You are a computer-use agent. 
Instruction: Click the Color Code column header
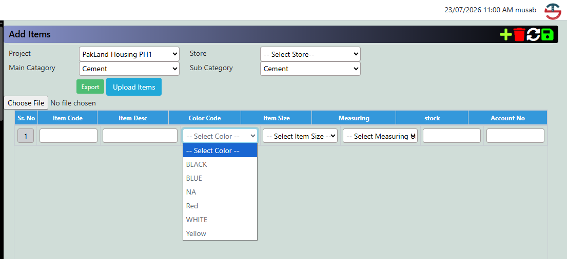click(x=205, y=118)
